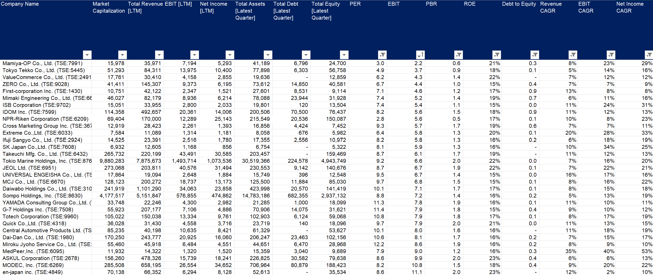653x275 pixels.
Task: Select cell "IDOM Inc. (TSE:7599)"
Action: point(46,112)
